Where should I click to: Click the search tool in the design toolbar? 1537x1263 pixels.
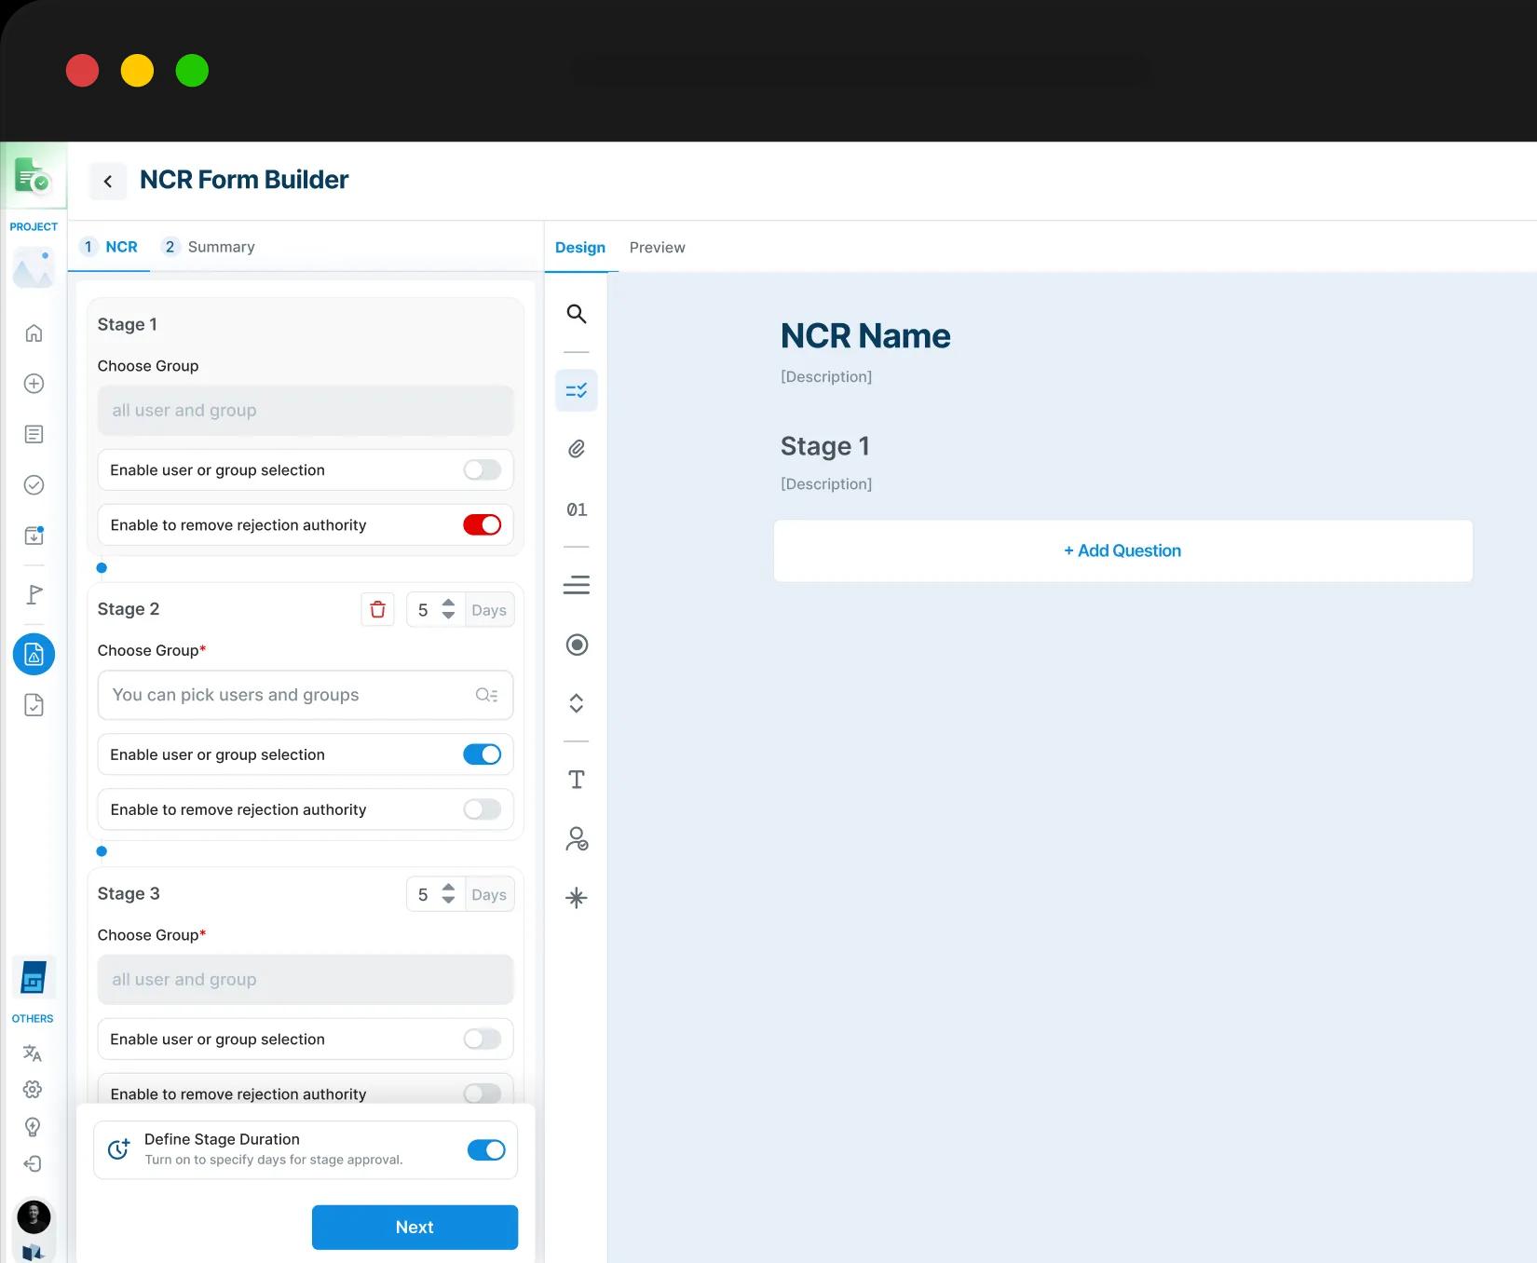577,314
